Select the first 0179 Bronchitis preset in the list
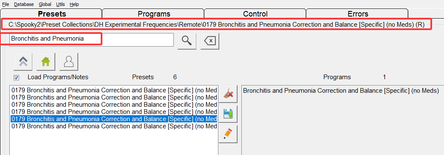 click(114, 90)
